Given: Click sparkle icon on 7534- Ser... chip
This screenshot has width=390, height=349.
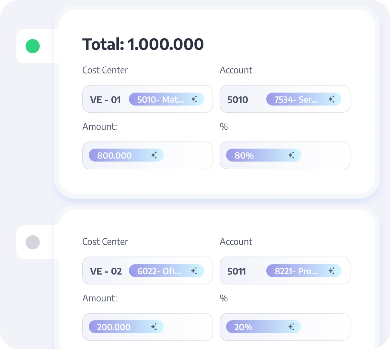Looking at the screenshot, I should 331,99.
